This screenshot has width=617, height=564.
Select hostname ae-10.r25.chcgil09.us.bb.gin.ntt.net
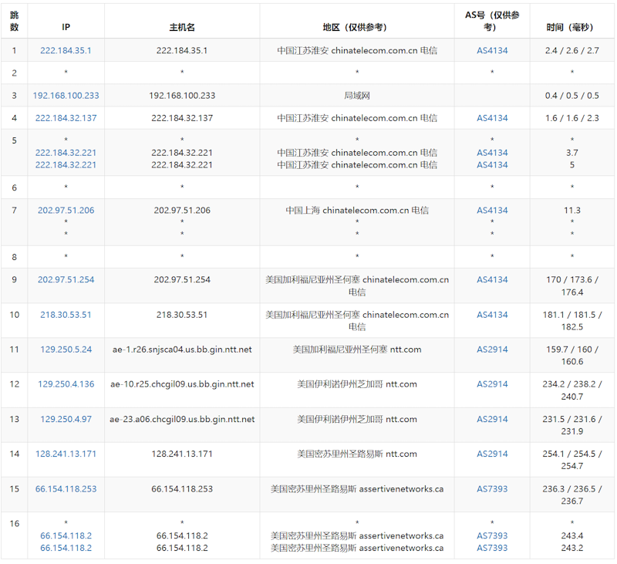click(182, 384)
